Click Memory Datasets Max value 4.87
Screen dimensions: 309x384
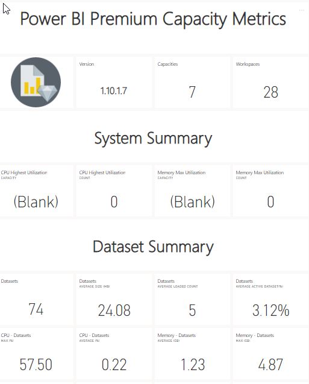click(270, 364)
